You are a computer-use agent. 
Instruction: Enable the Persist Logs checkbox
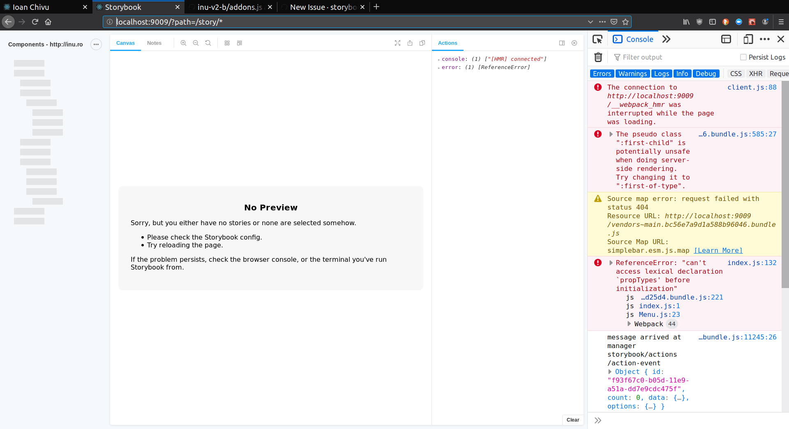pos(743,57)
